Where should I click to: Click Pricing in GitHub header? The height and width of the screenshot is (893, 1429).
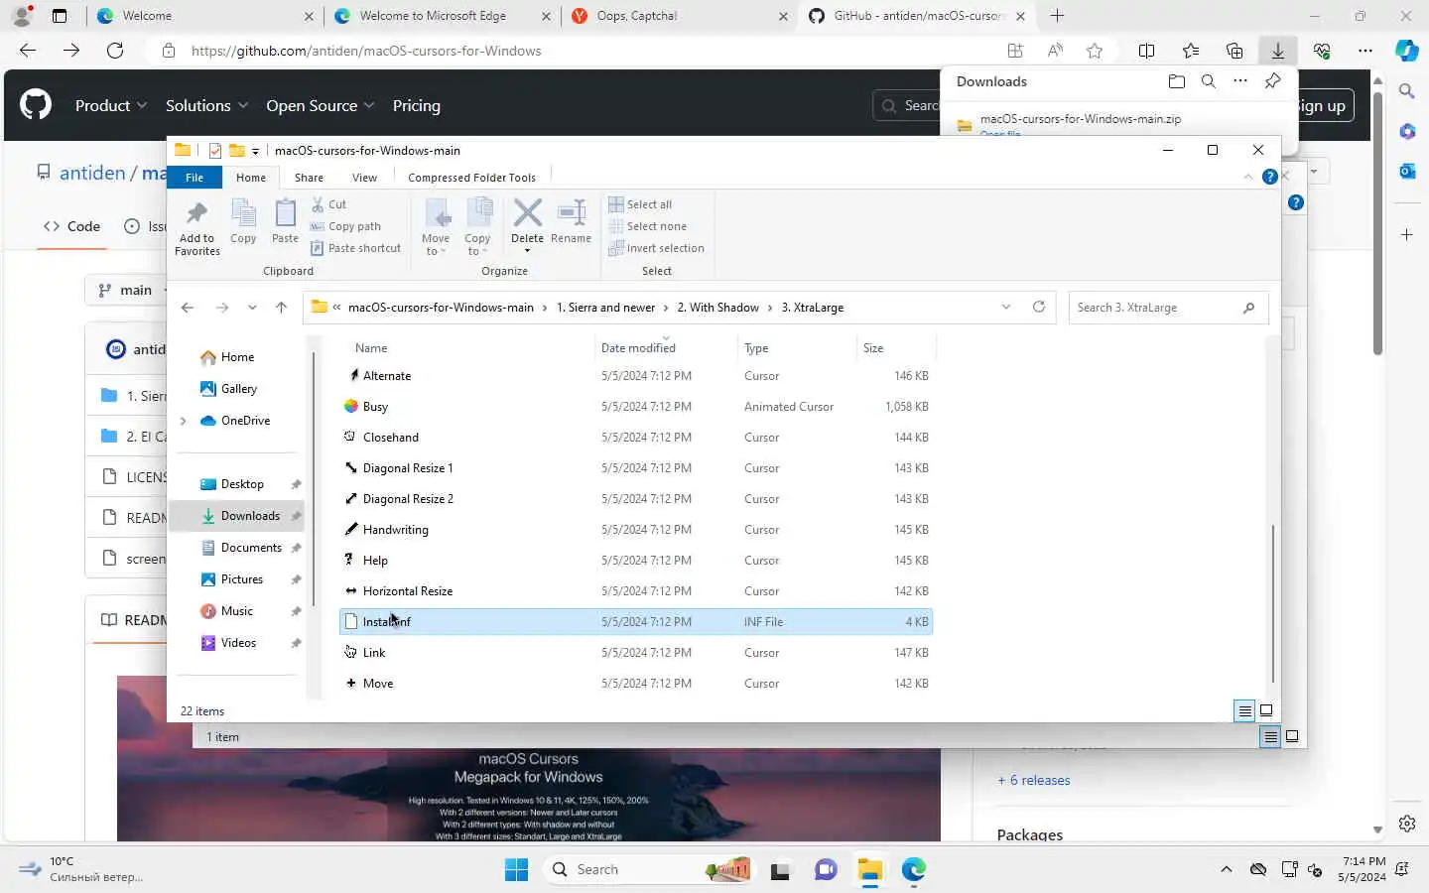pos(416,105)
